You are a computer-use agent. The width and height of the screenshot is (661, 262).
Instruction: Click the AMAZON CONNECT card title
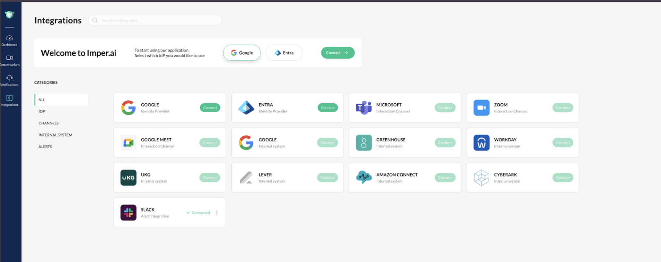pos(397,175)
